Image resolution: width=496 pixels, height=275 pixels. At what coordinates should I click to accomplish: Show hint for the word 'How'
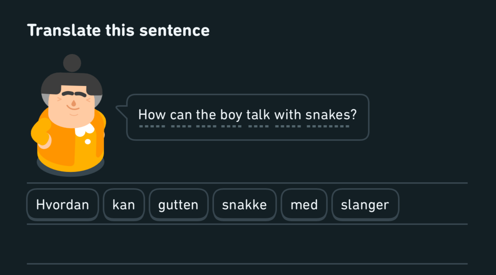tap(152, 115)
